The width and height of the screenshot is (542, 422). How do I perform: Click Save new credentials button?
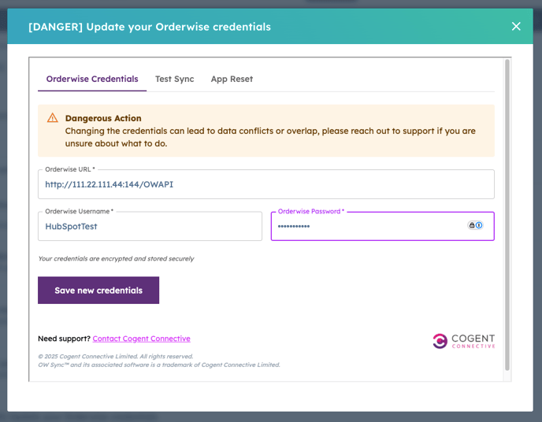tap(98, 290)
